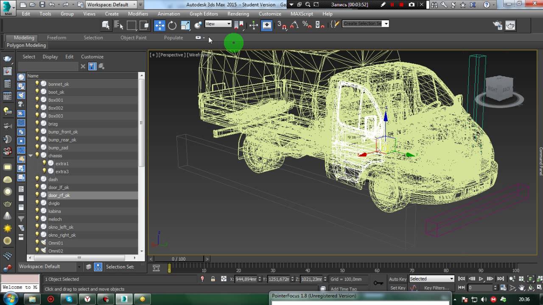Click the Save File floppy icon
Image resolution: width=543 pixels, height=305 pixels.
pyautogui.click(x=42, y=5)
